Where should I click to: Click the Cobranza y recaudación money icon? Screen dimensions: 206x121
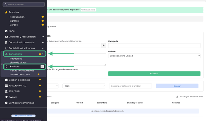pos(6,37)
